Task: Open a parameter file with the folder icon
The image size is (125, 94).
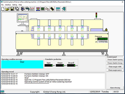Action: pyautogui.click(x=7, y=9)
